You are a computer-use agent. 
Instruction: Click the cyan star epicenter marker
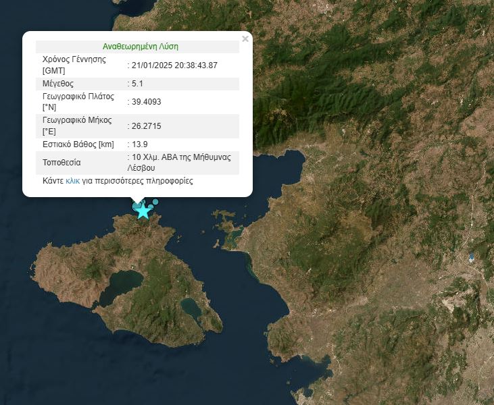tap(143, 211)
